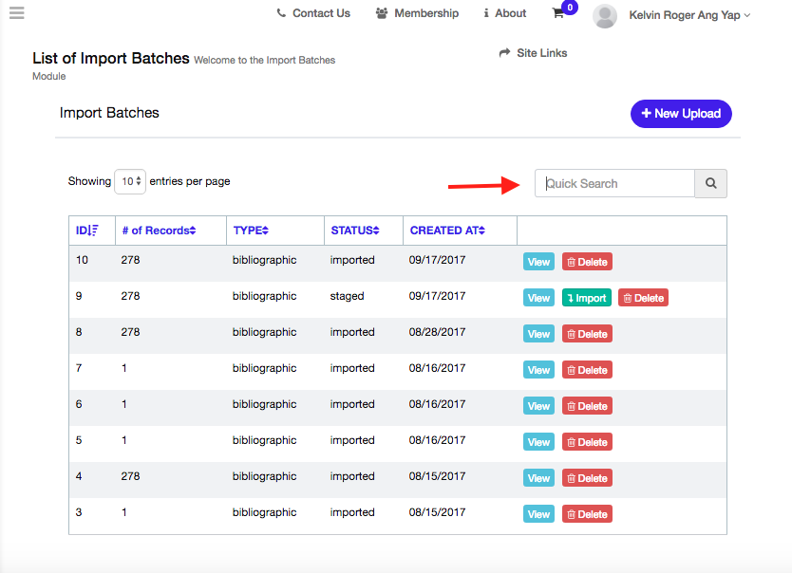Screen dimensions: 792x573
Task: Open the About page
Action: tap(504, 13)
